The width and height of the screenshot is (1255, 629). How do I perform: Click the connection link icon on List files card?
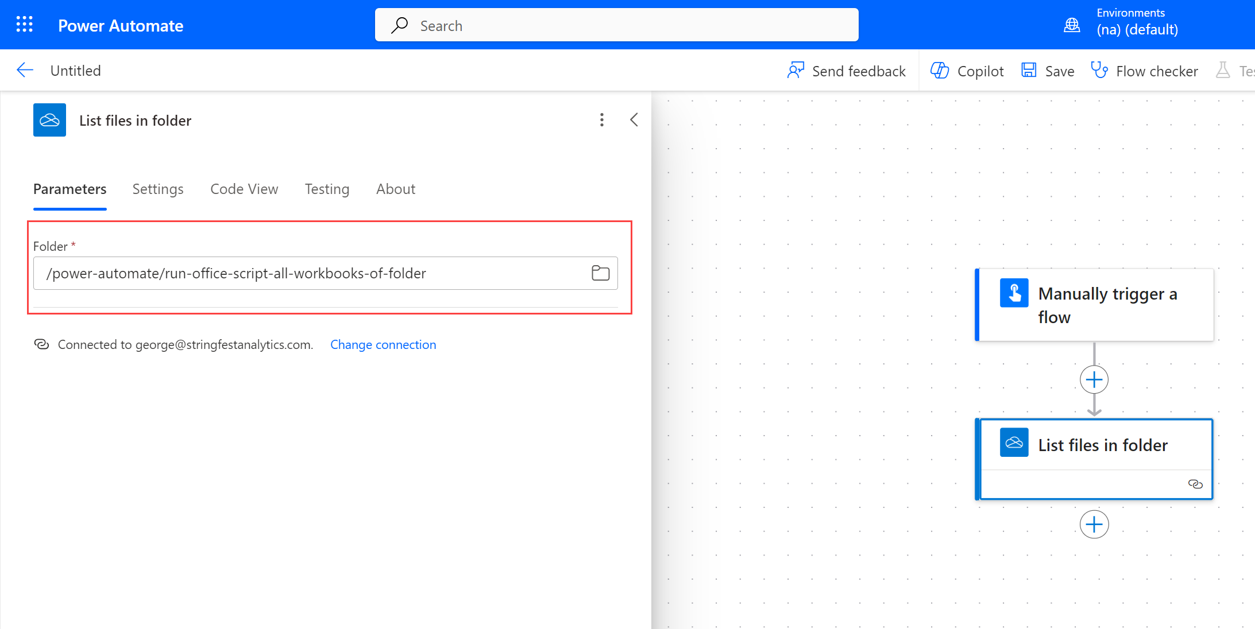[1195, 484]
